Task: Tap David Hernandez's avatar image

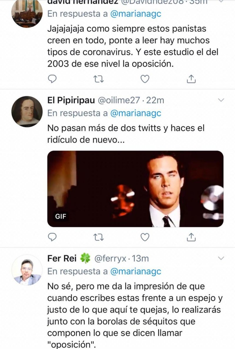Action: coord(27,13)
